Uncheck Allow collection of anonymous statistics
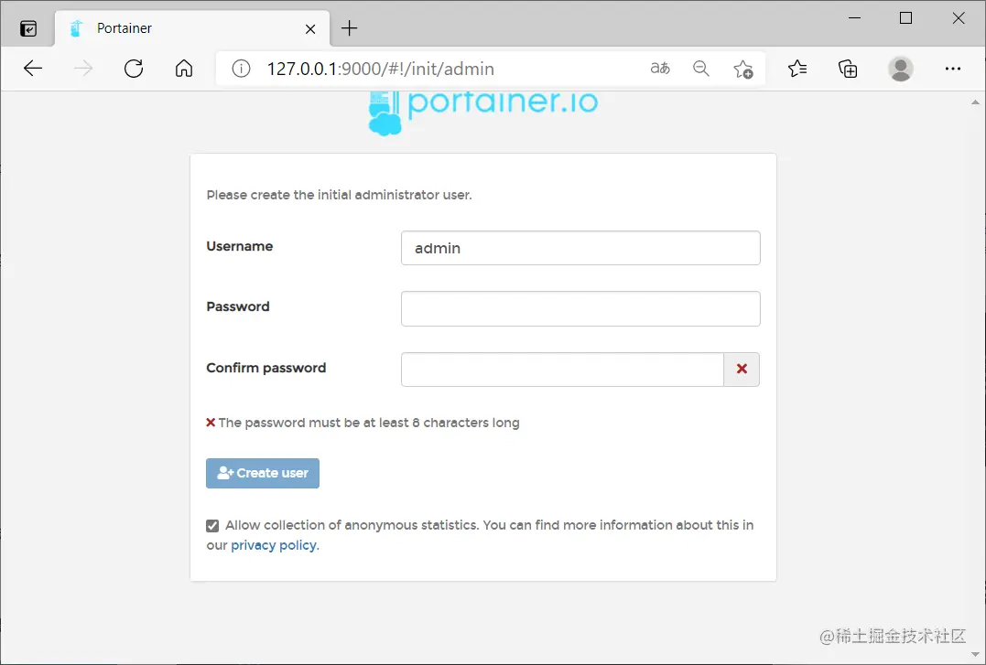Image resolution: width=986 pixels, height=665 pixels. (212, 525)
